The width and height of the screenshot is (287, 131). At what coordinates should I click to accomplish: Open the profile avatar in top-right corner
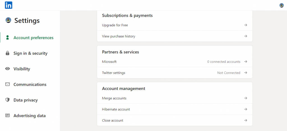tap(282, 5)
